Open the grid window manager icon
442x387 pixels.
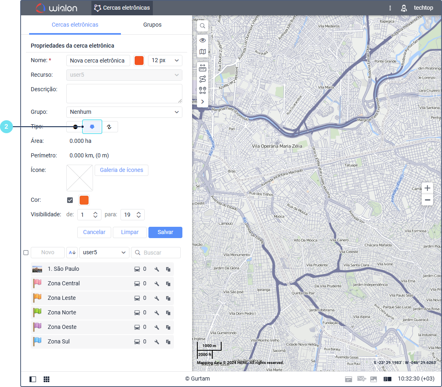(x=47, y=379)
